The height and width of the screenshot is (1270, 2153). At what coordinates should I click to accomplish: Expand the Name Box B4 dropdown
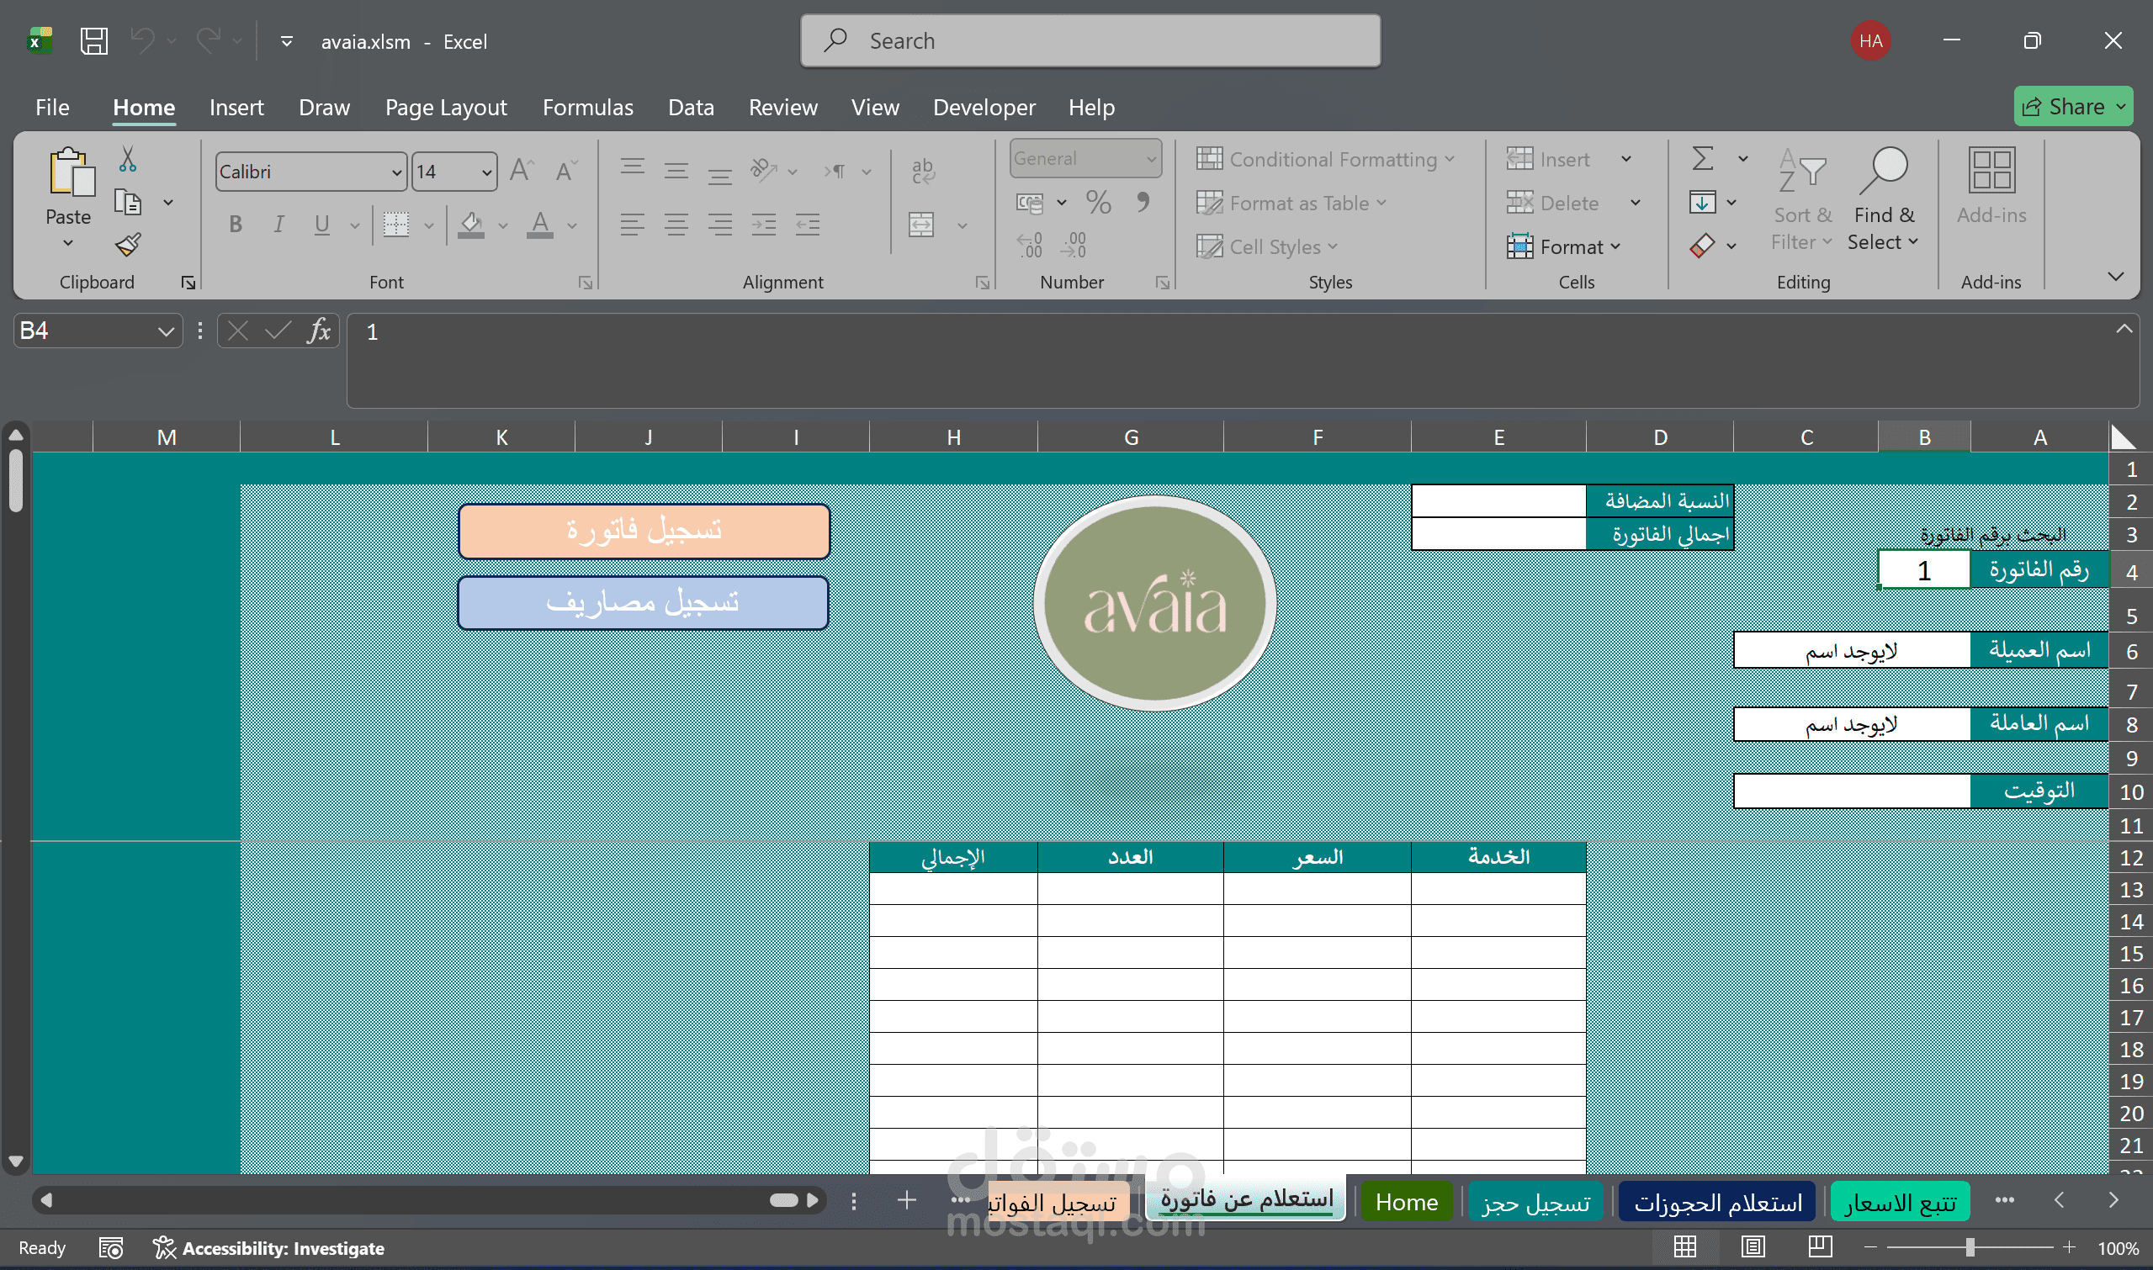[x=165, y=331]
